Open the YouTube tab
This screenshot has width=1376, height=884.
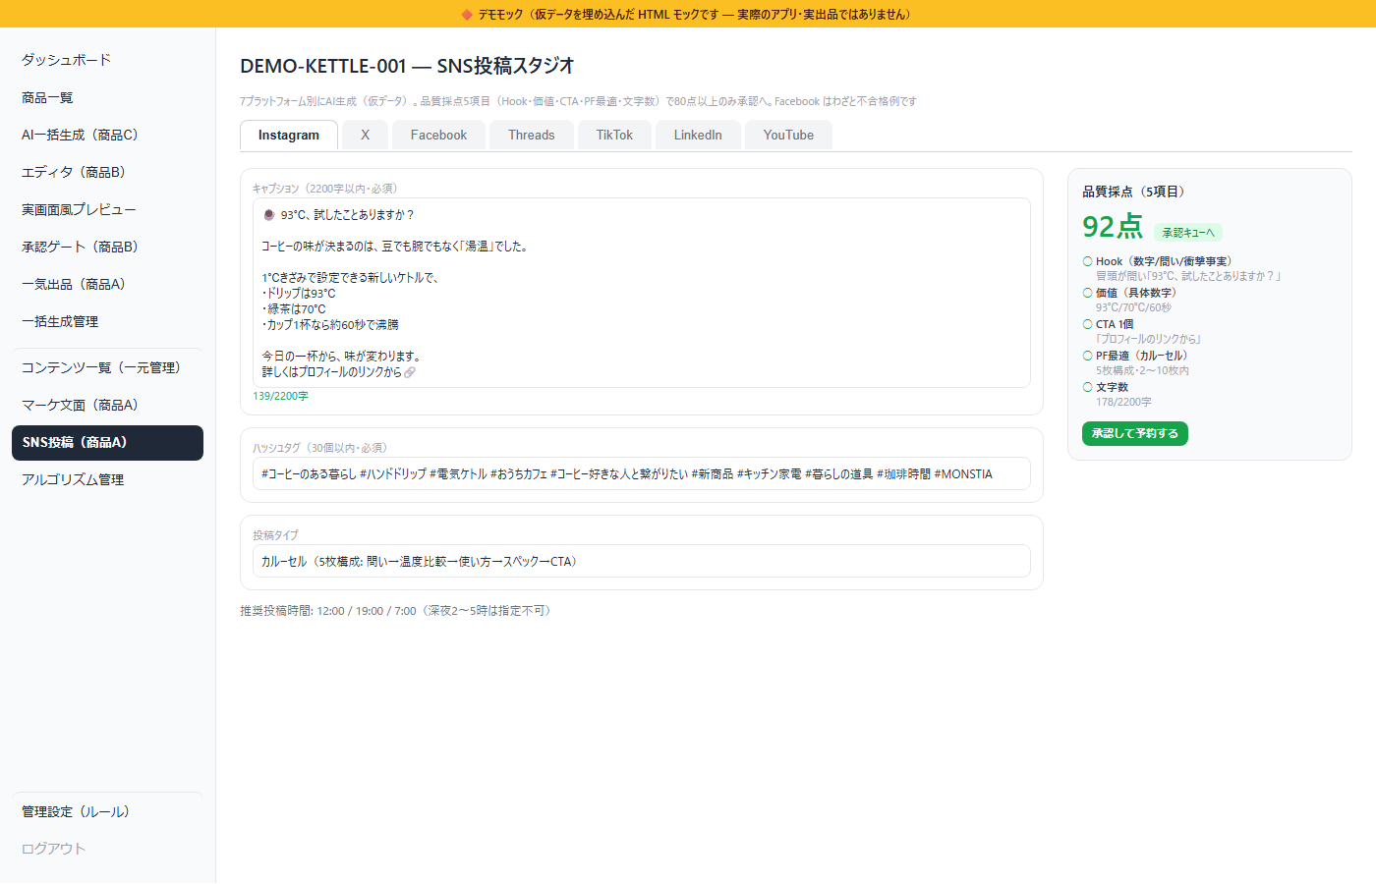point(788,136)
